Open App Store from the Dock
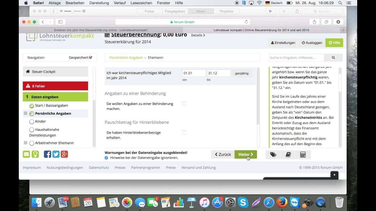 (217, 202)
